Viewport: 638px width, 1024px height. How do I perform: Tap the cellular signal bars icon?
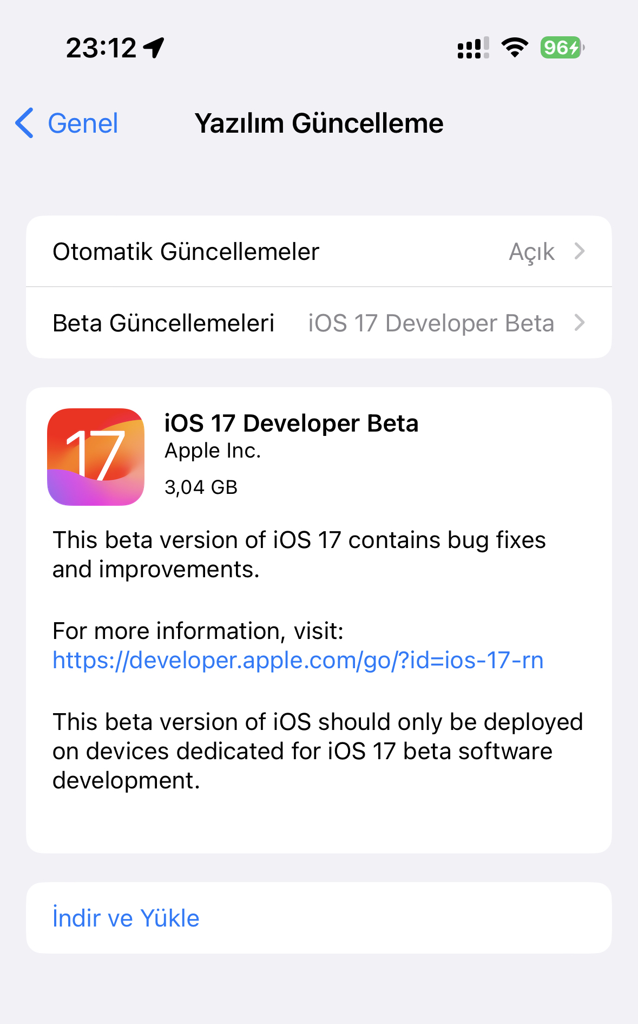473,48
